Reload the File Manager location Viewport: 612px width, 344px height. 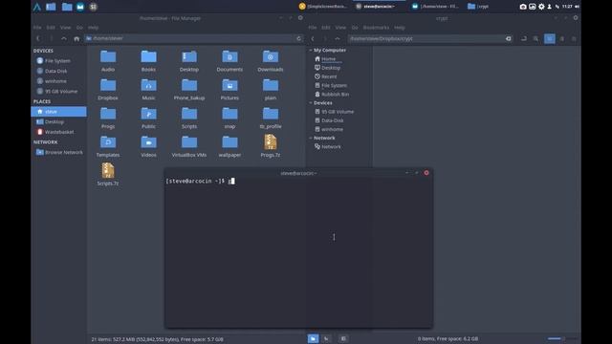[299, 38]
